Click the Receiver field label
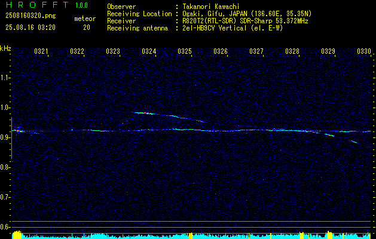 121,21
